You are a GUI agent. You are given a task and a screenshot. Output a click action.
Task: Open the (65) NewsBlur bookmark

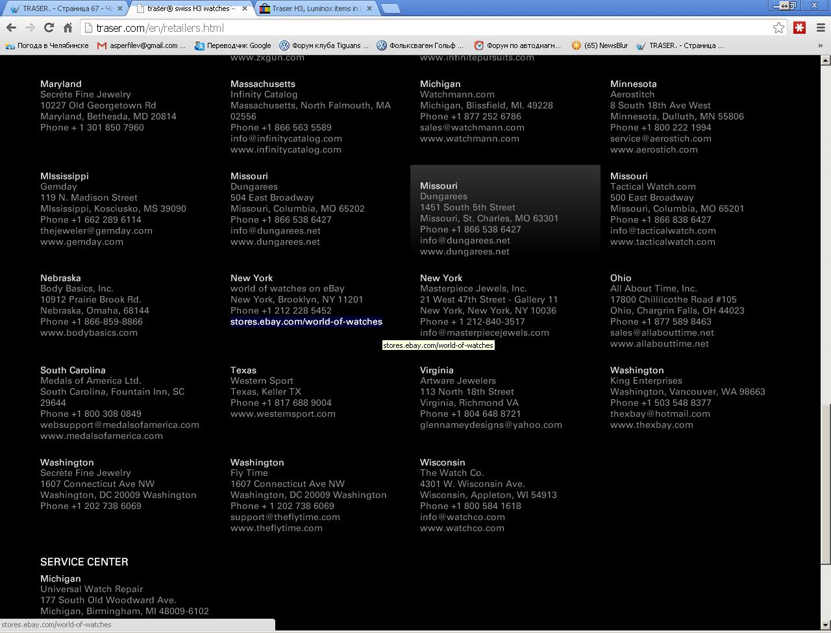tap(599, 45)
